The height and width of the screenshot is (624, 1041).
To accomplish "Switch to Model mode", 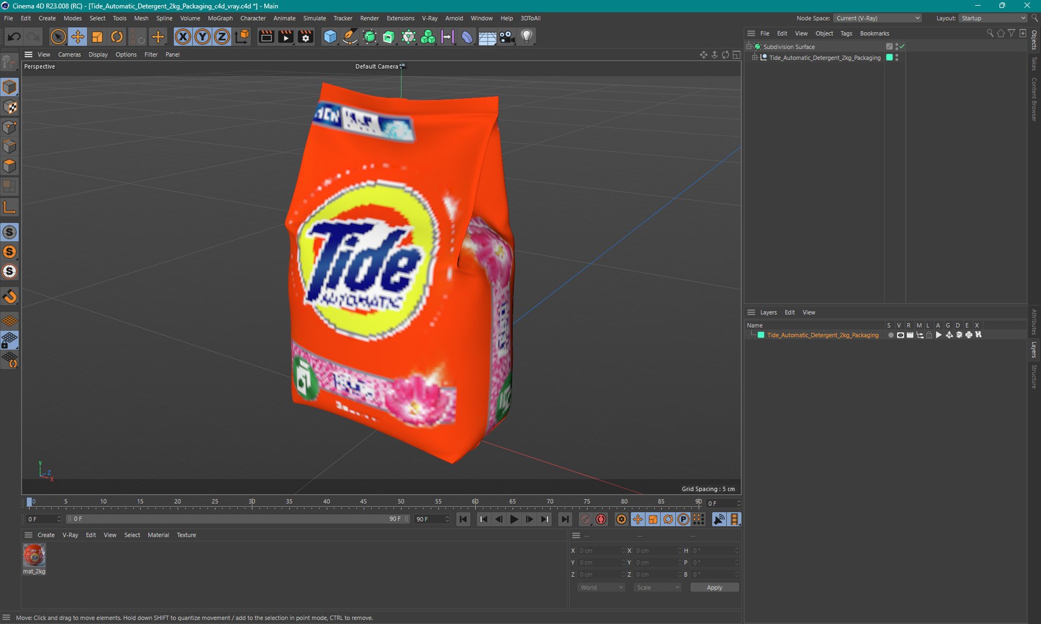I will [10, 87].
